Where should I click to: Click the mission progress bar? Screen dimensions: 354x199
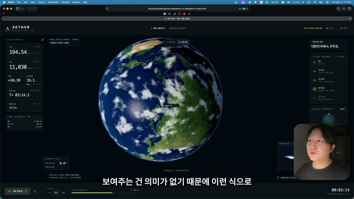click(105, 193)
